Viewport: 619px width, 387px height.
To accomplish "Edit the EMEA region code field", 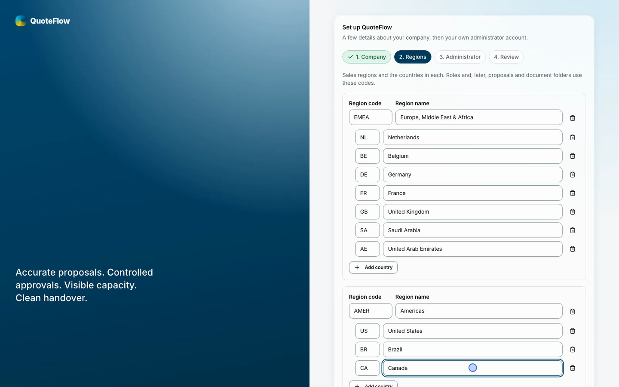I will pos(371,117).
